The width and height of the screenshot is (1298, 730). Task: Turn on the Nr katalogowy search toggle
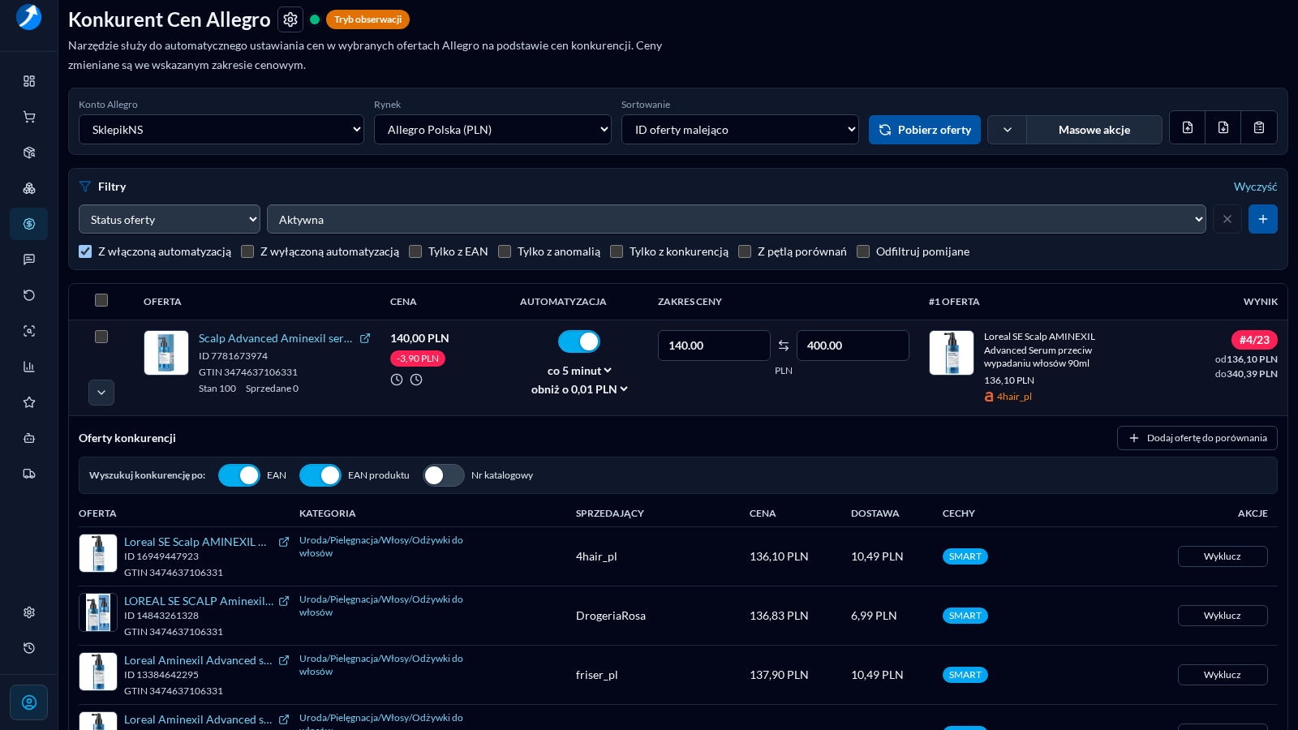(x=444, y=475)
